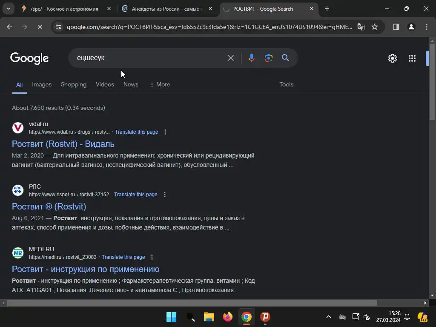Open the Google apps grid
436x327 pixels.
(412, 58)
